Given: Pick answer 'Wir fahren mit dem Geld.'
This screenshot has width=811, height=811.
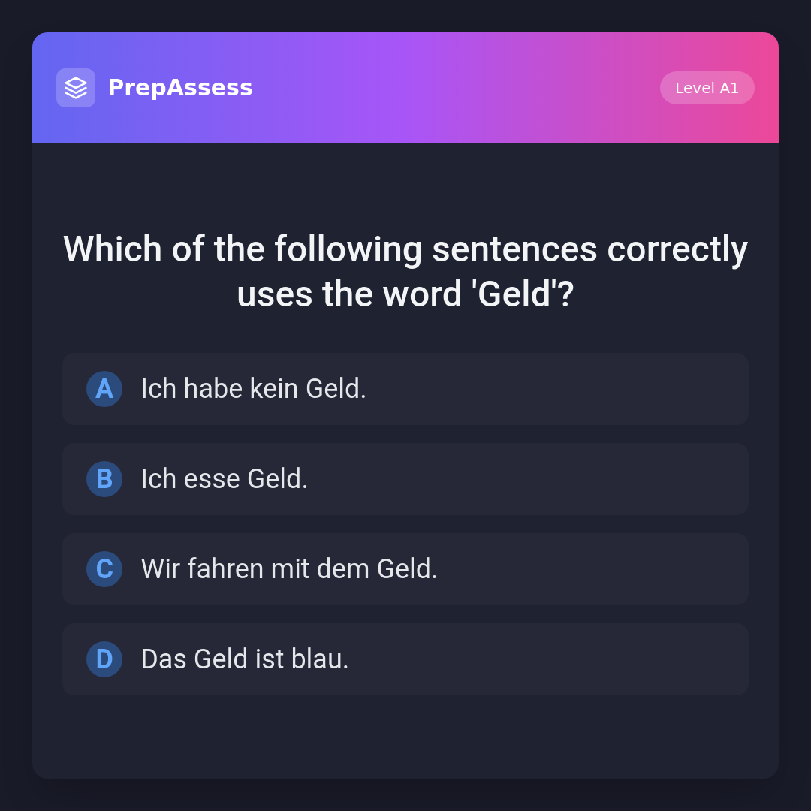Looking at the screenshot, I should point(289,569).
